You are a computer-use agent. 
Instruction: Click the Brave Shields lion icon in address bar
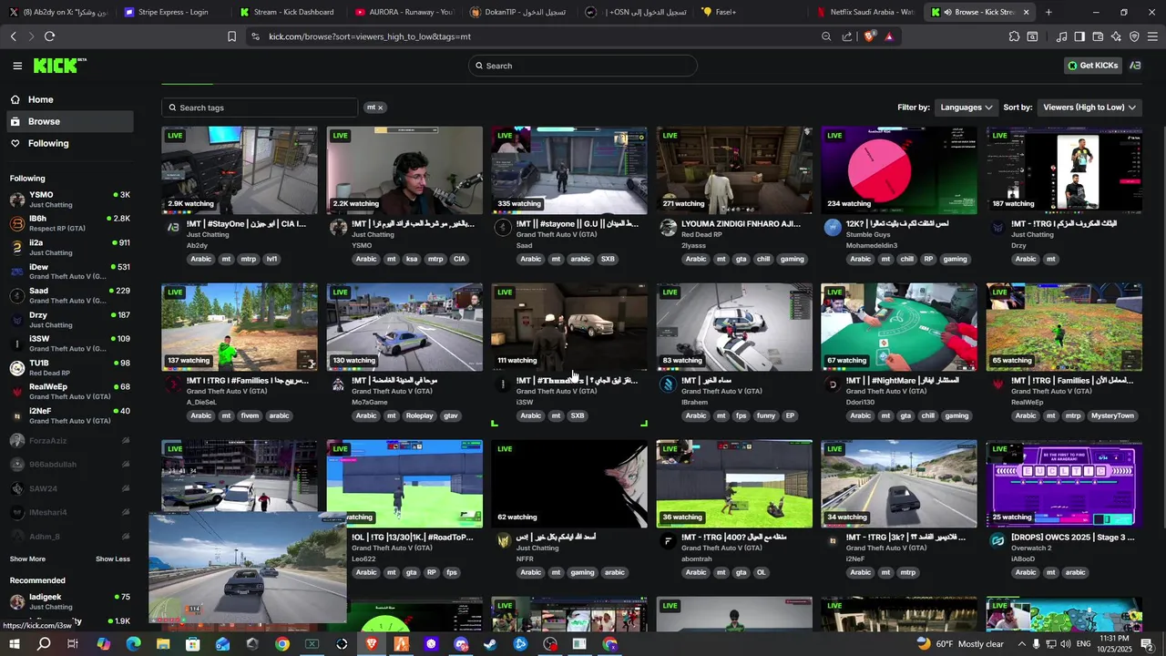coord(869,36)
